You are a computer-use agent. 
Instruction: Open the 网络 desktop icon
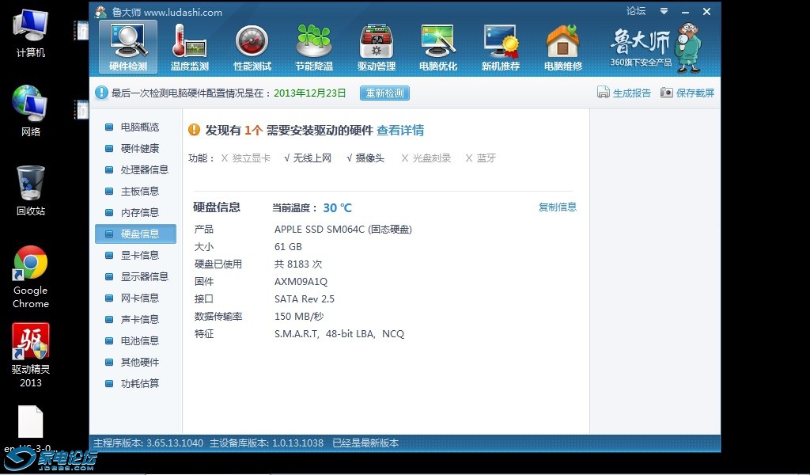tap(31, 111)
